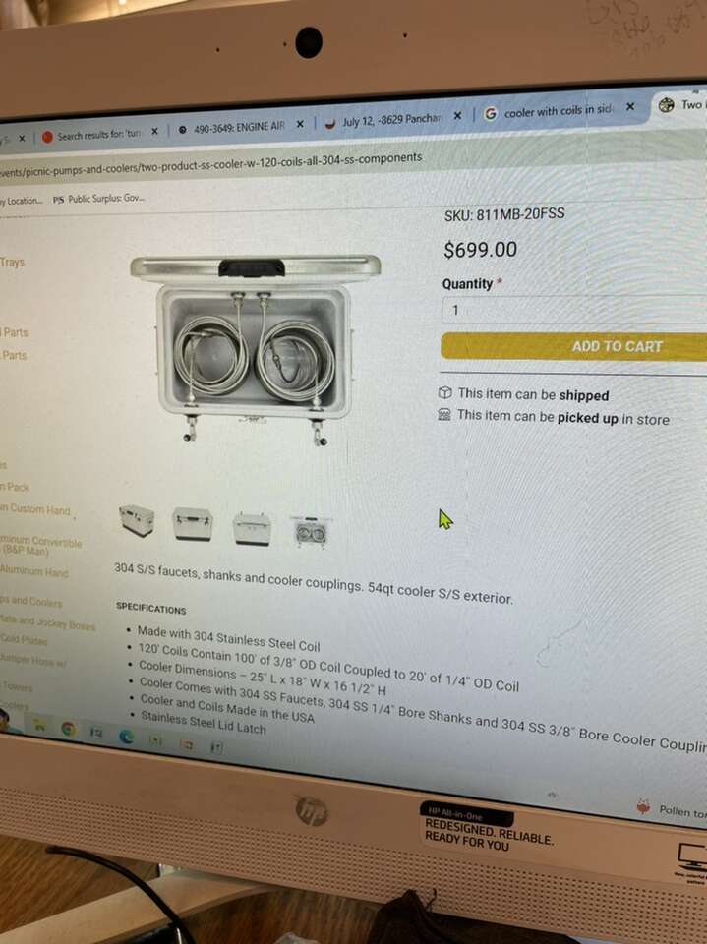Click the Quantity input field
Image resolution: width=707 pixels, height=944 pixels.
tap(574, 310)
